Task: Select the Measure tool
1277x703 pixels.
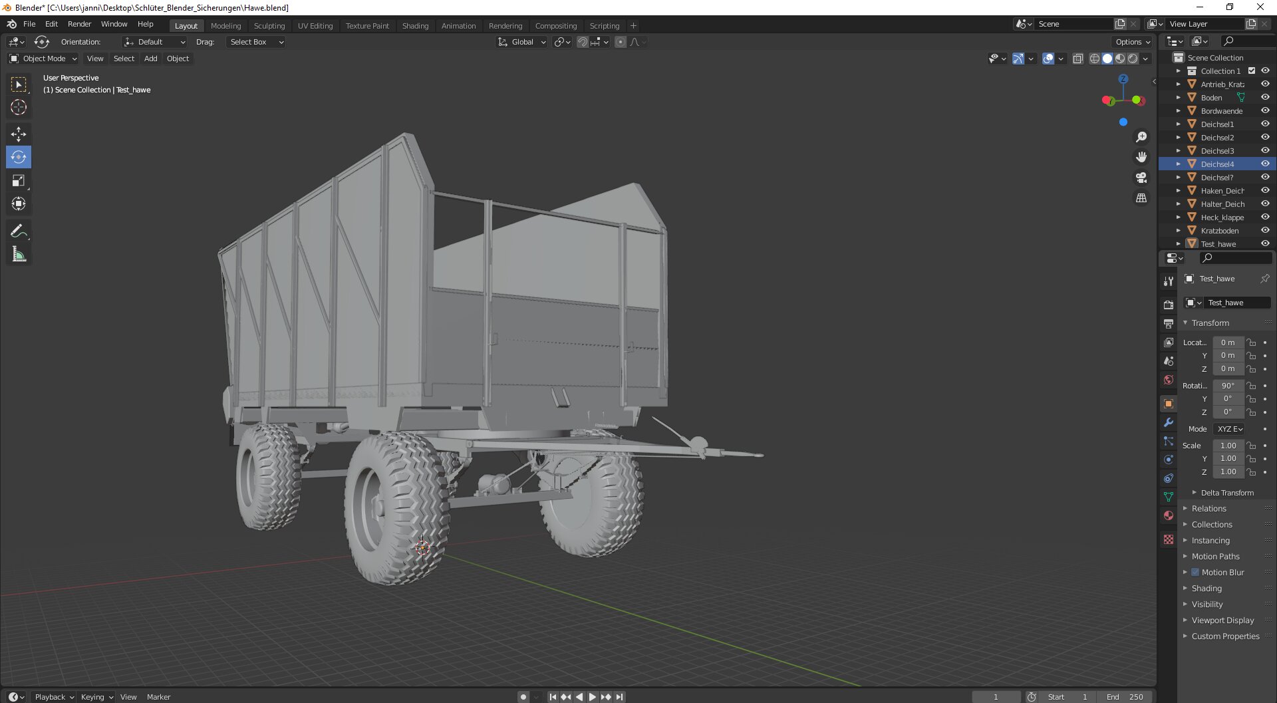Action: click(19, 254)
